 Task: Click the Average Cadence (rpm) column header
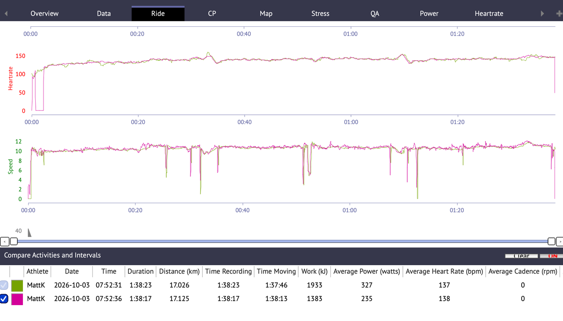(x=523, y=271)
